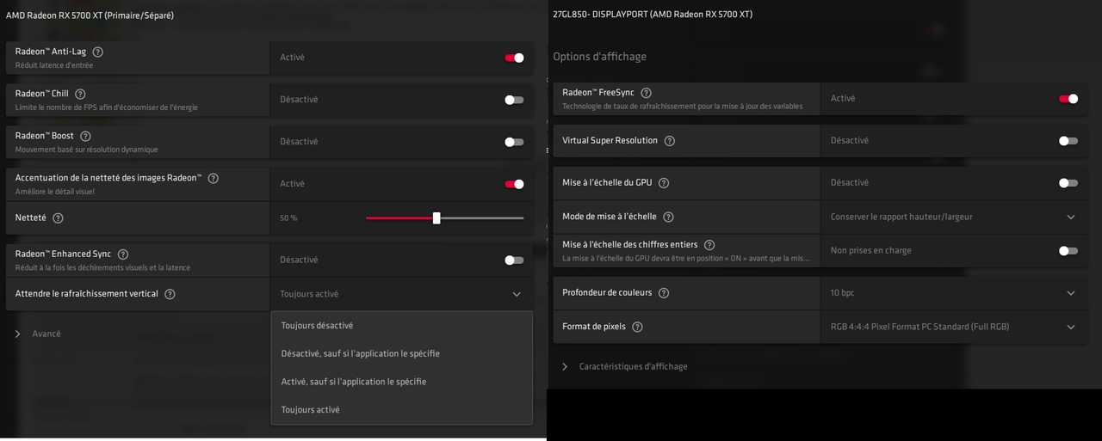Open help icon next to Radeon FreeSync
The width and height of the screenshot is (1102, 441).
(647, 93)
